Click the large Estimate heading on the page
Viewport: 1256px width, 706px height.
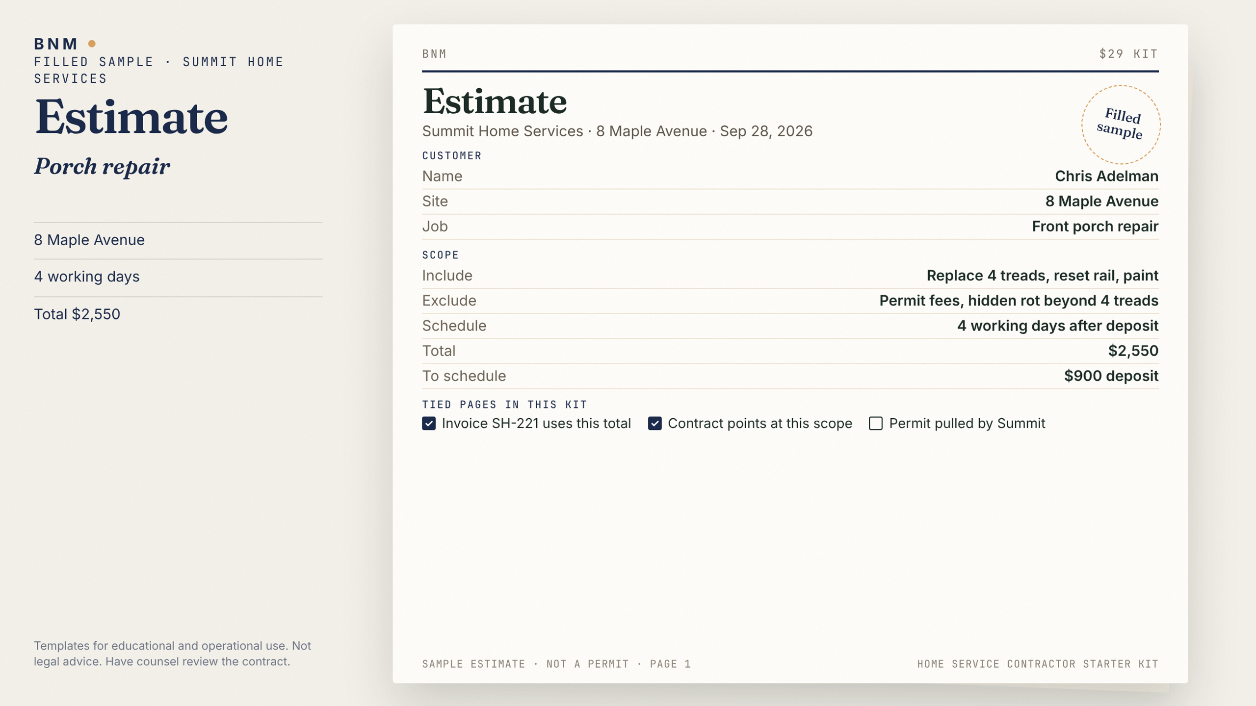click(495, 101)
